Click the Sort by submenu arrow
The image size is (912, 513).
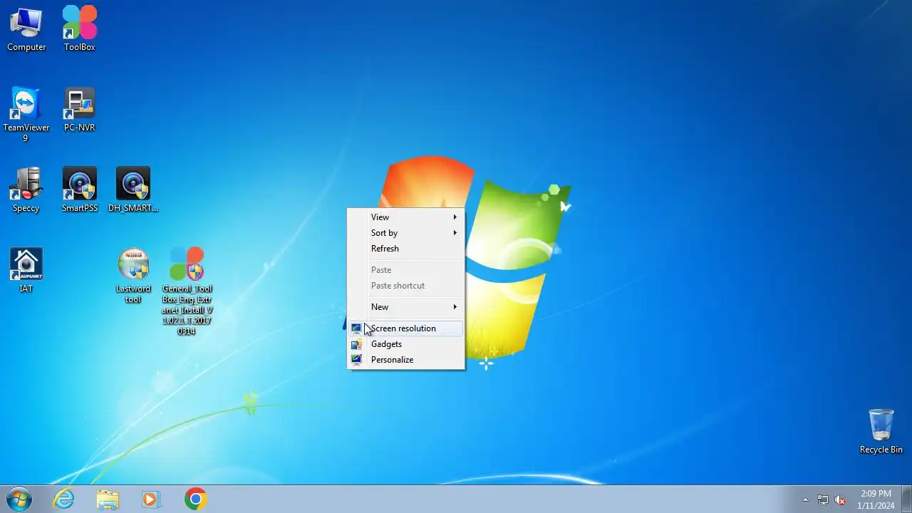455,233
